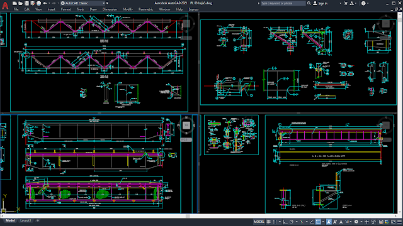Screen dimensions: 403x226
Task: Click the keyword search input field
Action: pos(283,3)
